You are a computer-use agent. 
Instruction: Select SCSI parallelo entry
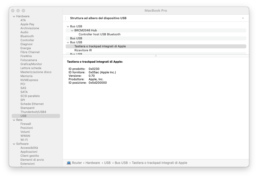tap(30, 96)
